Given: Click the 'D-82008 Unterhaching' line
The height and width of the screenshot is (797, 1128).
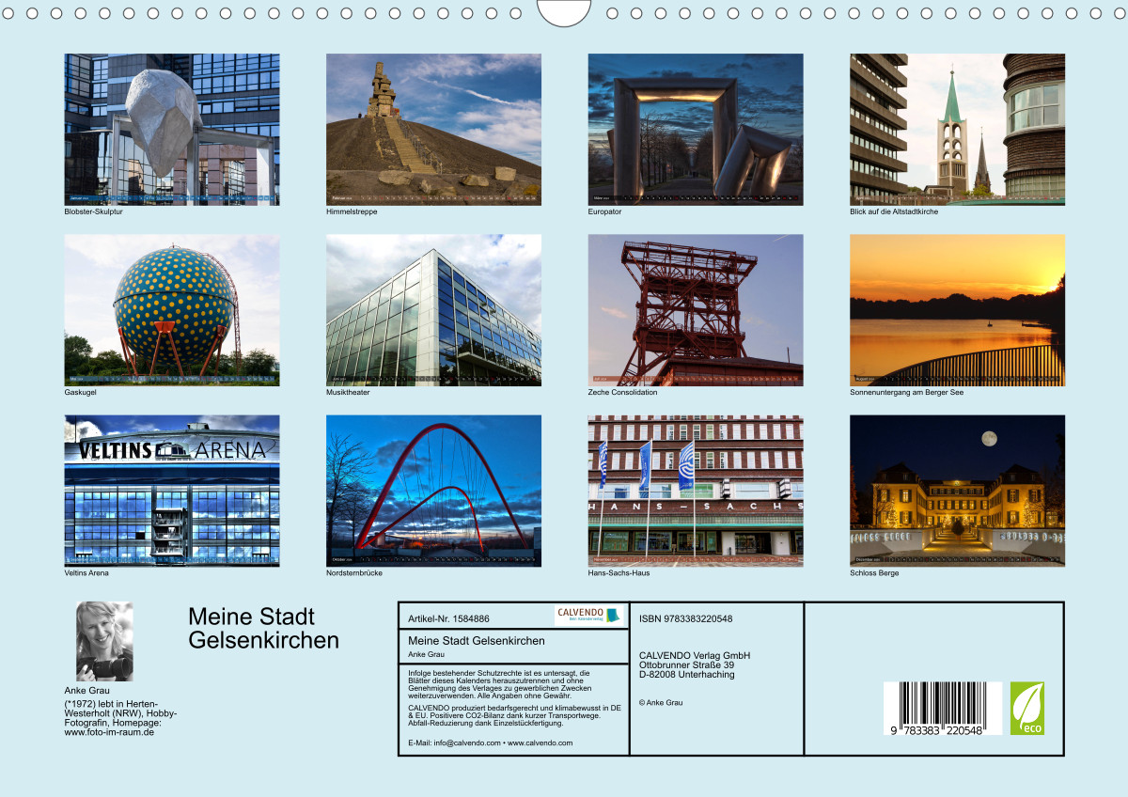Looking at the screenshot, I should [686, 674].
